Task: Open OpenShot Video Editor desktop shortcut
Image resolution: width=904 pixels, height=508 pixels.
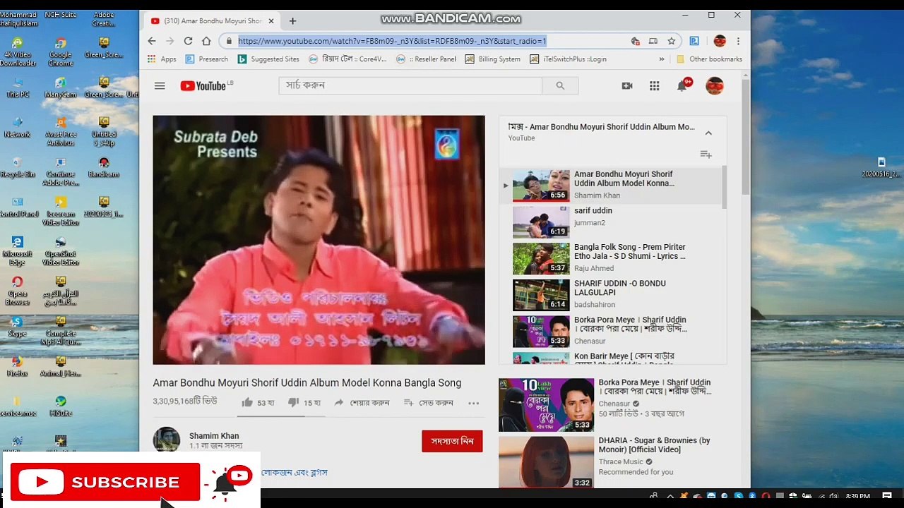Action: click(x=60, y=253)
